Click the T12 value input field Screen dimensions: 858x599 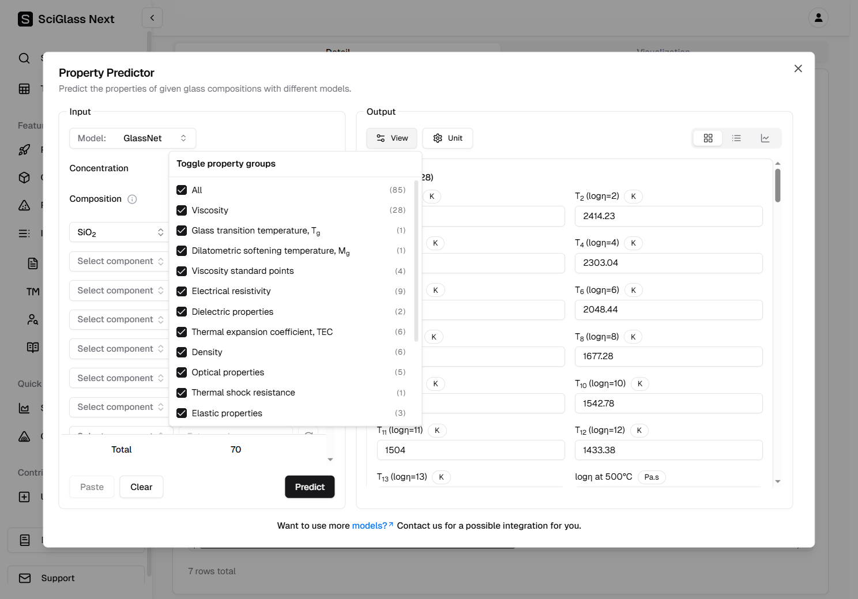point(668,450)
